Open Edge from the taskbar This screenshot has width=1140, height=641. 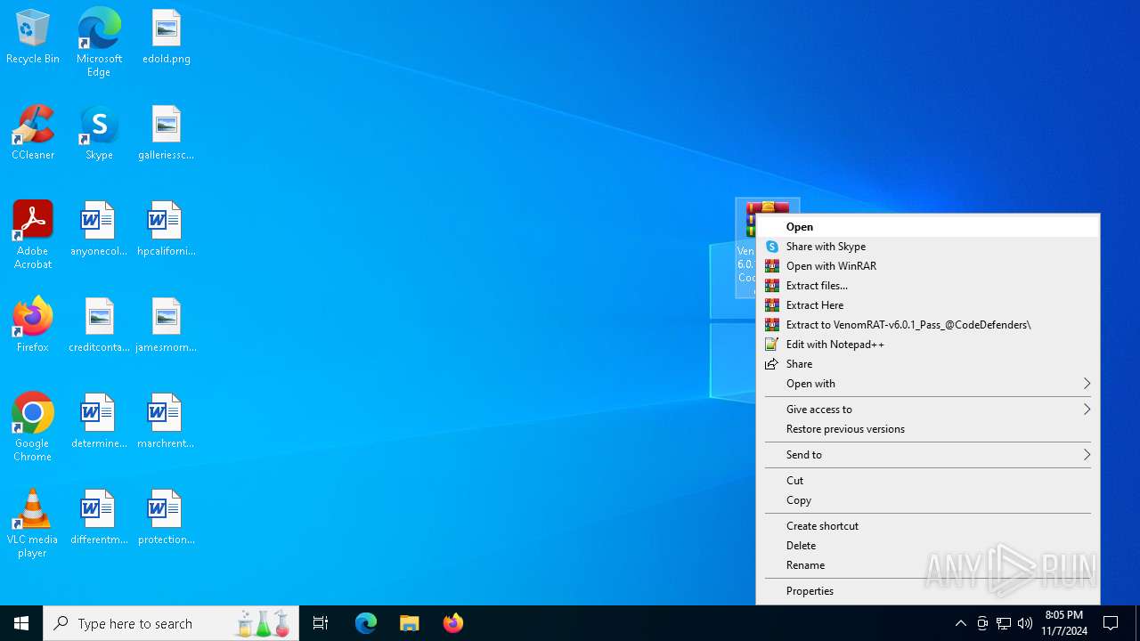point(366,623)
